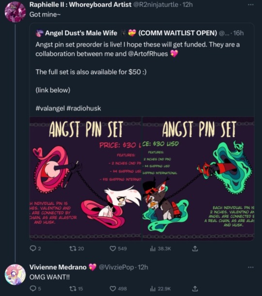The height and width of the screenshot is (296, 262).
Task: Retweet Vivienne Medrano's reply
Action: point(76,289)
